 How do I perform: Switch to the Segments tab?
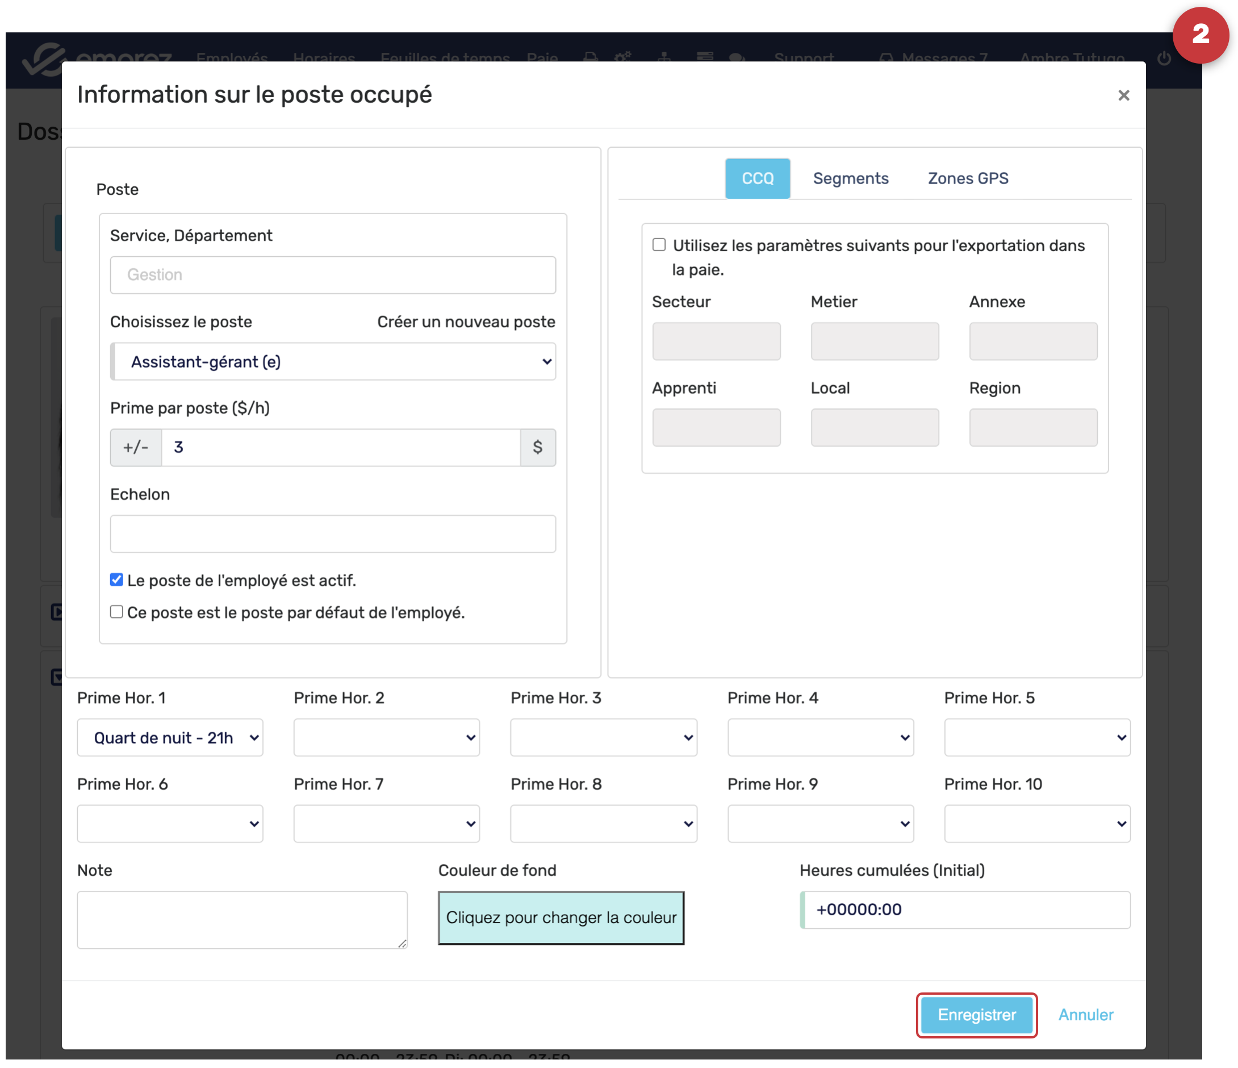click(850, 178)
